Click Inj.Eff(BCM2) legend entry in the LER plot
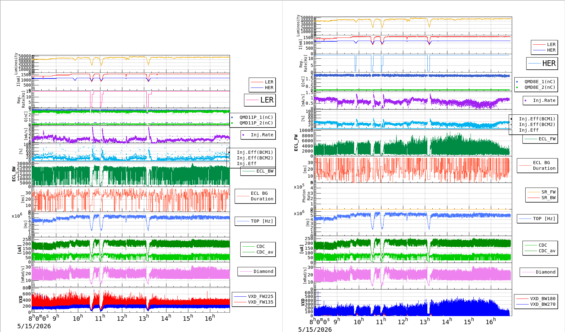The height and width of the screenshot is (332, 565). click(251, 158)
